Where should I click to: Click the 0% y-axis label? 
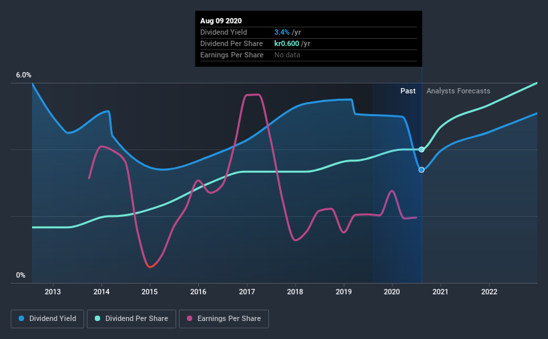[21, 276]
